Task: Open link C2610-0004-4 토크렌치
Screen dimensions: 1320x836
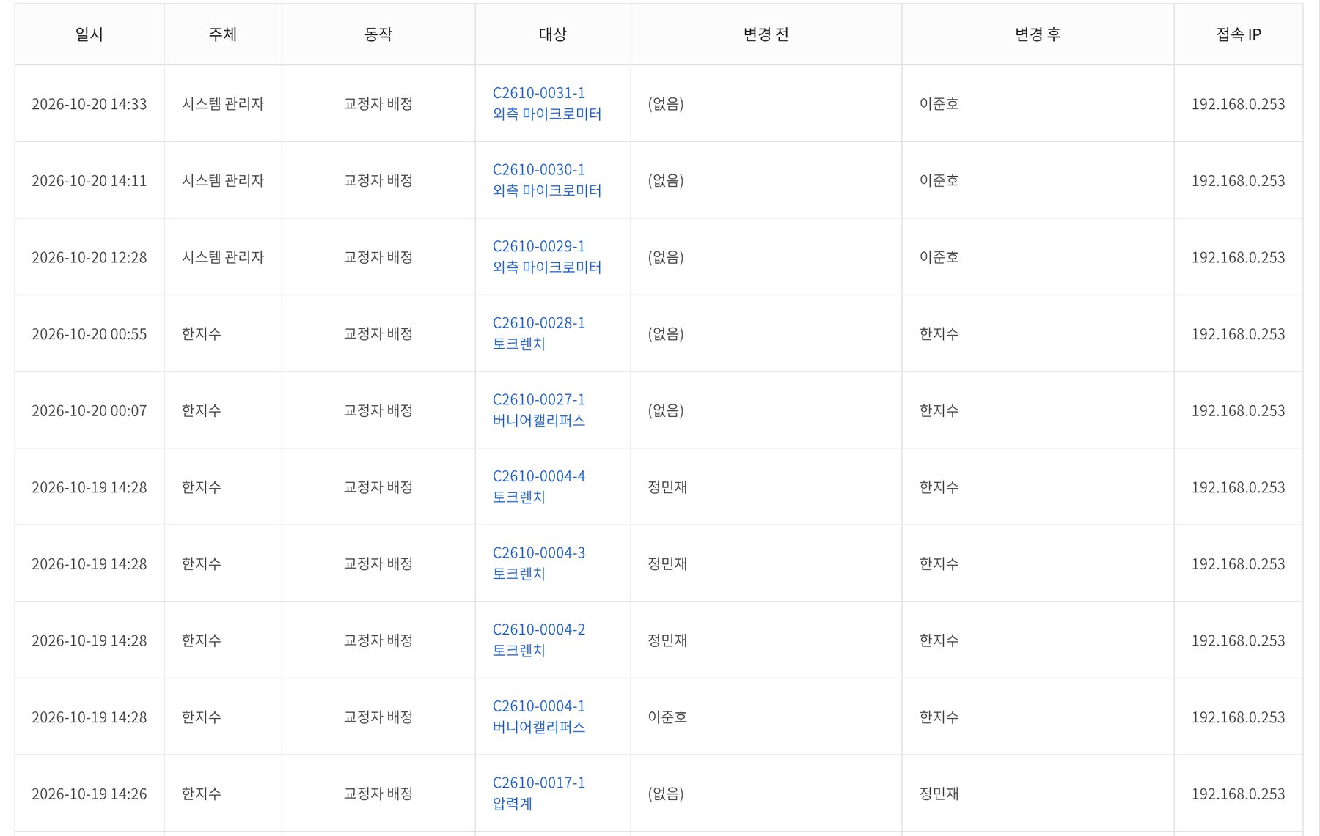Action: point(538,487)
